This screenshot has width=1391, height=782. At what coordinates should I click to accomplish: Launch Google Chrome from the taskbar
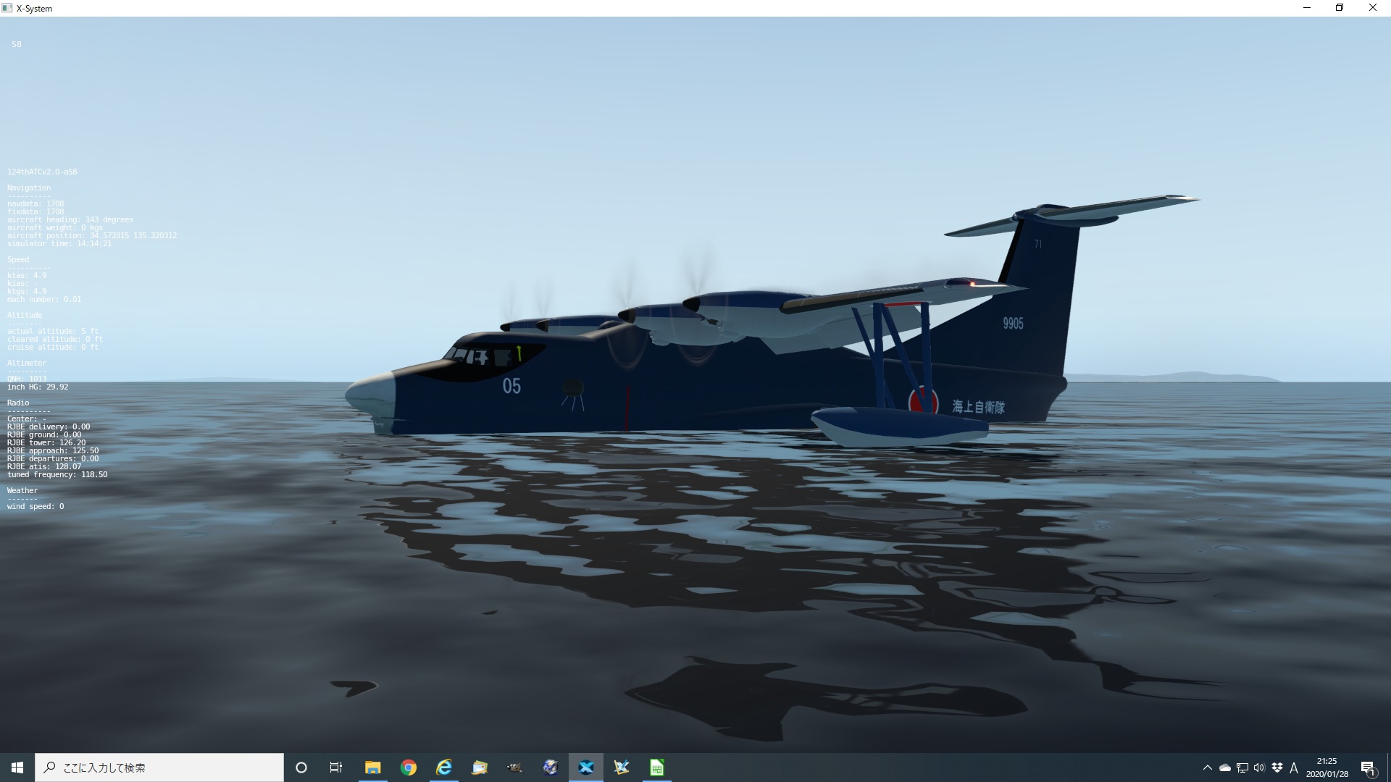[409, 768]
